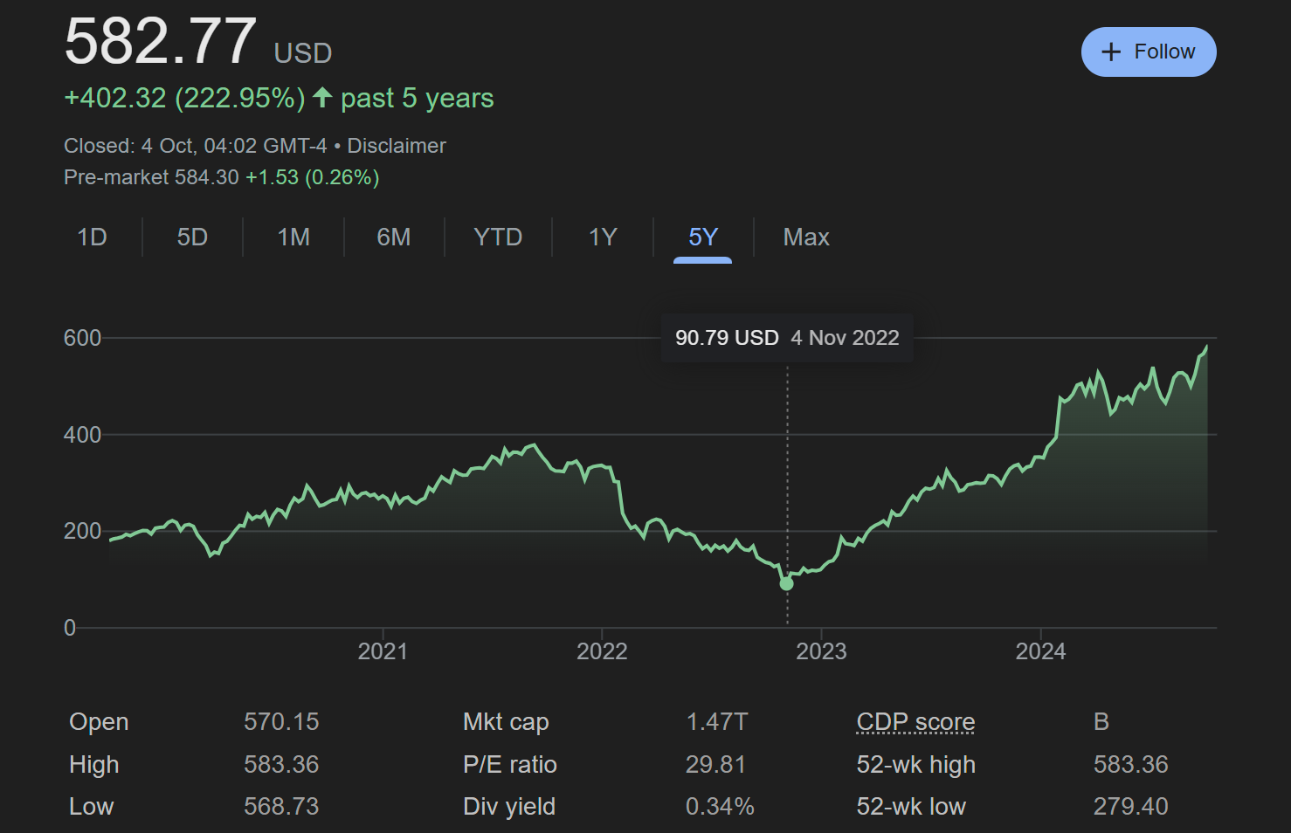Open the CDP score definition link
The height and width of the screenshot is (833, 1291).
[x=915, y=722]
